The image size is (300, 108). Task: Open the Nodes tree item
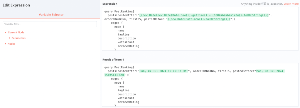point(11,44)
